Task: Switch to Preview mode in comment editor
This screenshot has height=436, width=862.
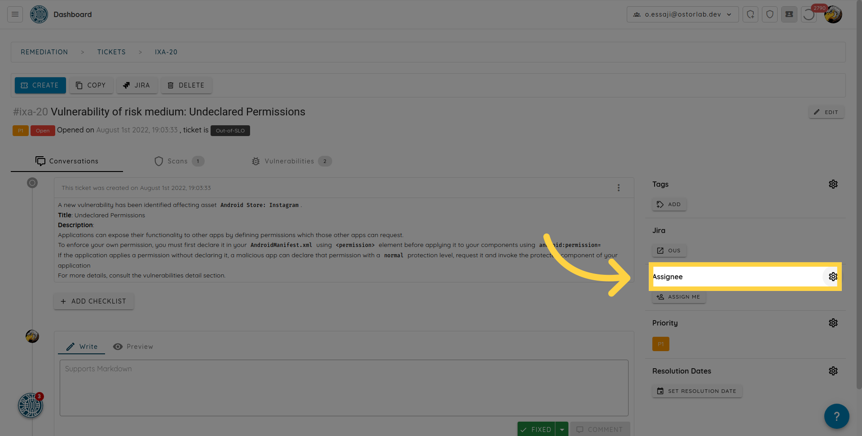Action: click(x=133, y=347)
